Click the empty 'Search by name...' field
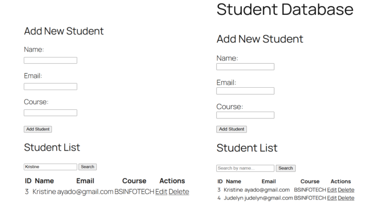 pos(245,168)
